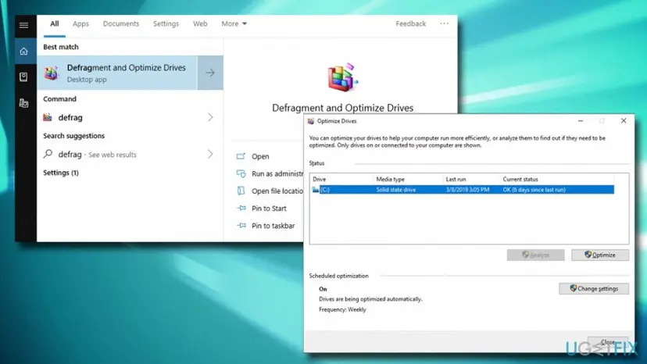Viewport: 647px width, 364px height.
Task: Click the Open action icon
Action: pyautogui.click(x=241, y=156)
